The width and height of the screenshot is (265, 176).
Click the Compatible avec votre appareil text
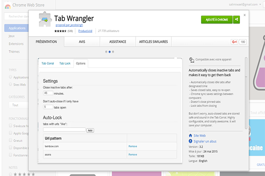[213, 59]
